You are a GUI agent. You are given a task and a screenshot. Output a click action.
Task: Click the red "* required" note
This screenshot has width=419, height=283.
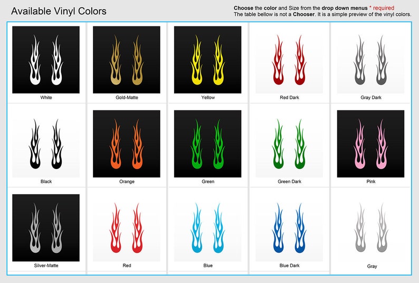382,8
